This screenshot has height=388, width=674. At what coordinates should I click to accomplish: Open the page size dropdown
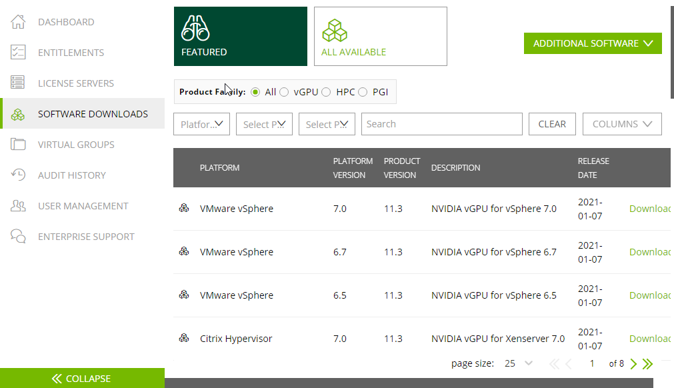(519, 363)
